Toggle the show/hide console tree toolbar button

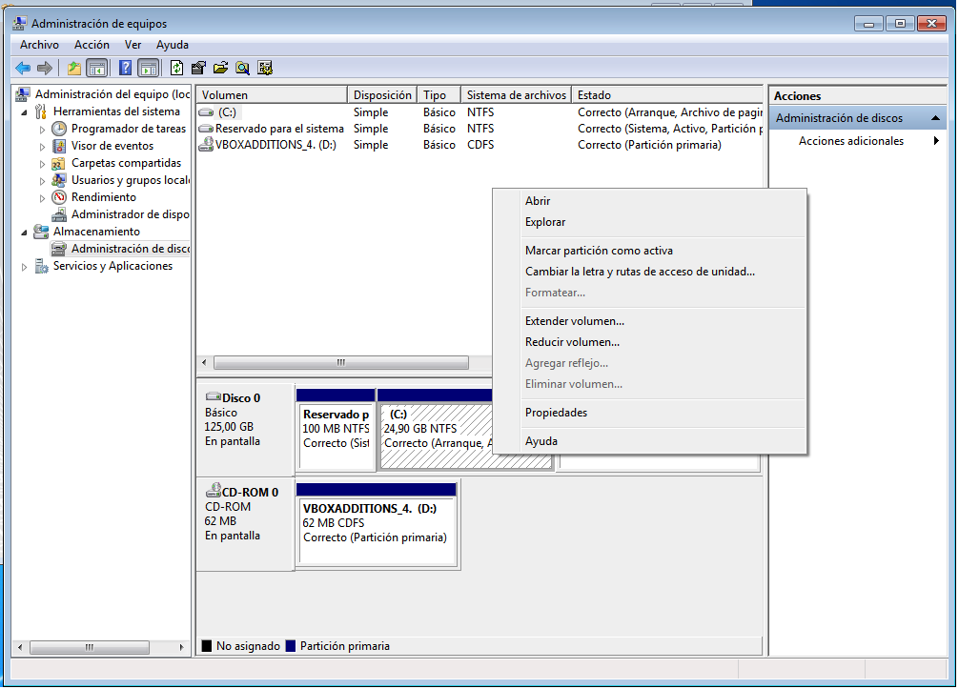(96, 68)
